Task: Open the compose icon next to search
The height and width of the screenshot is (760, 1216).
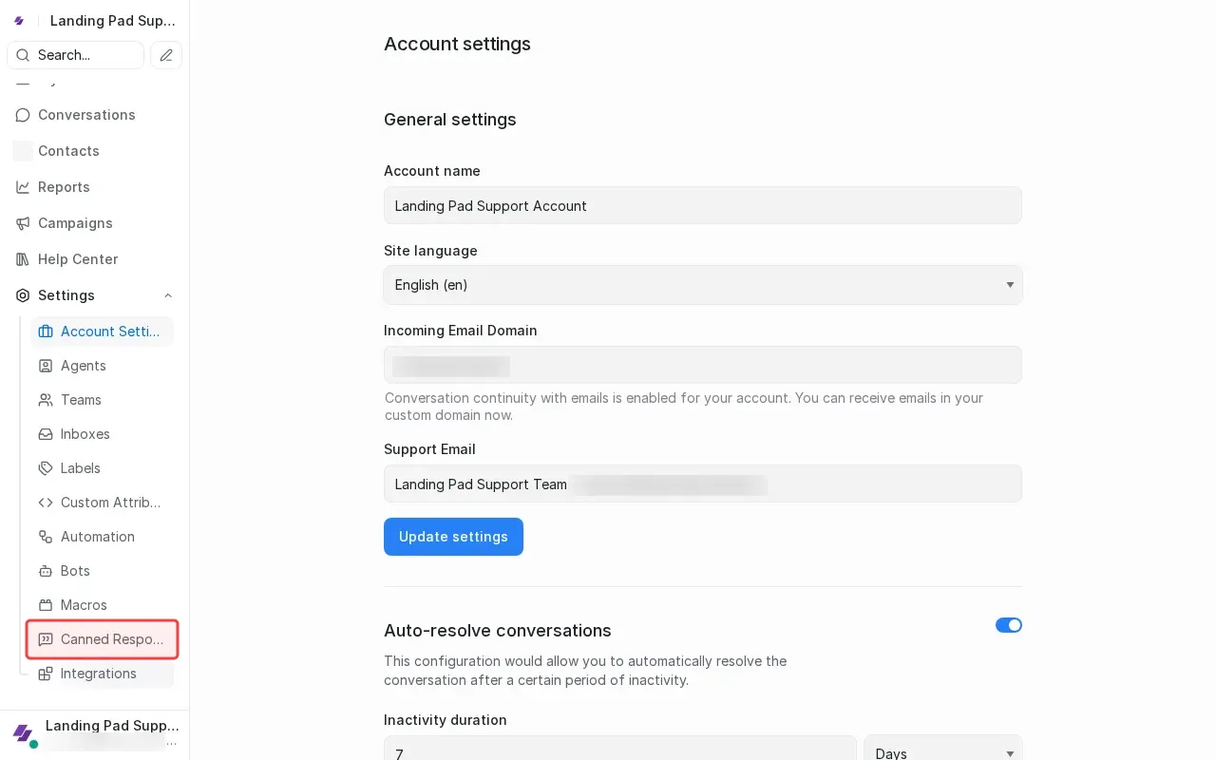Action: (x=166, y=55)
